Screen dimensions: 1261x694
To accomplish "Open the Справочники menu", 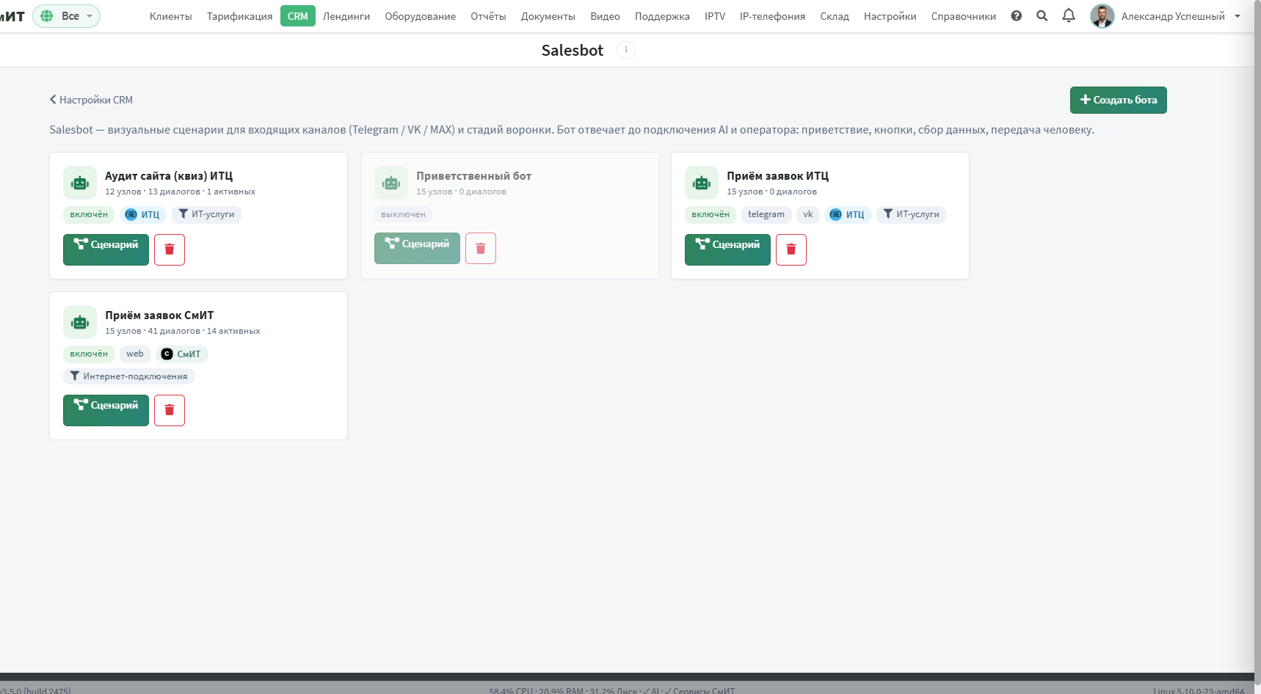I will [x=964, y=16].
